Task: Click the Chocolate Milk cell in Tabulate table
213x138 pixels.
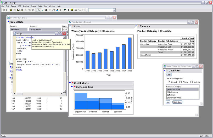Action: click(x=169, y=47)
